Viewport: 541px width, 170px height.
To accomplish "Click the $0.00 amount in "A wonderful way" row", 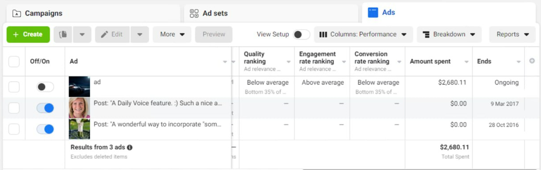I will tap(458, 125).
